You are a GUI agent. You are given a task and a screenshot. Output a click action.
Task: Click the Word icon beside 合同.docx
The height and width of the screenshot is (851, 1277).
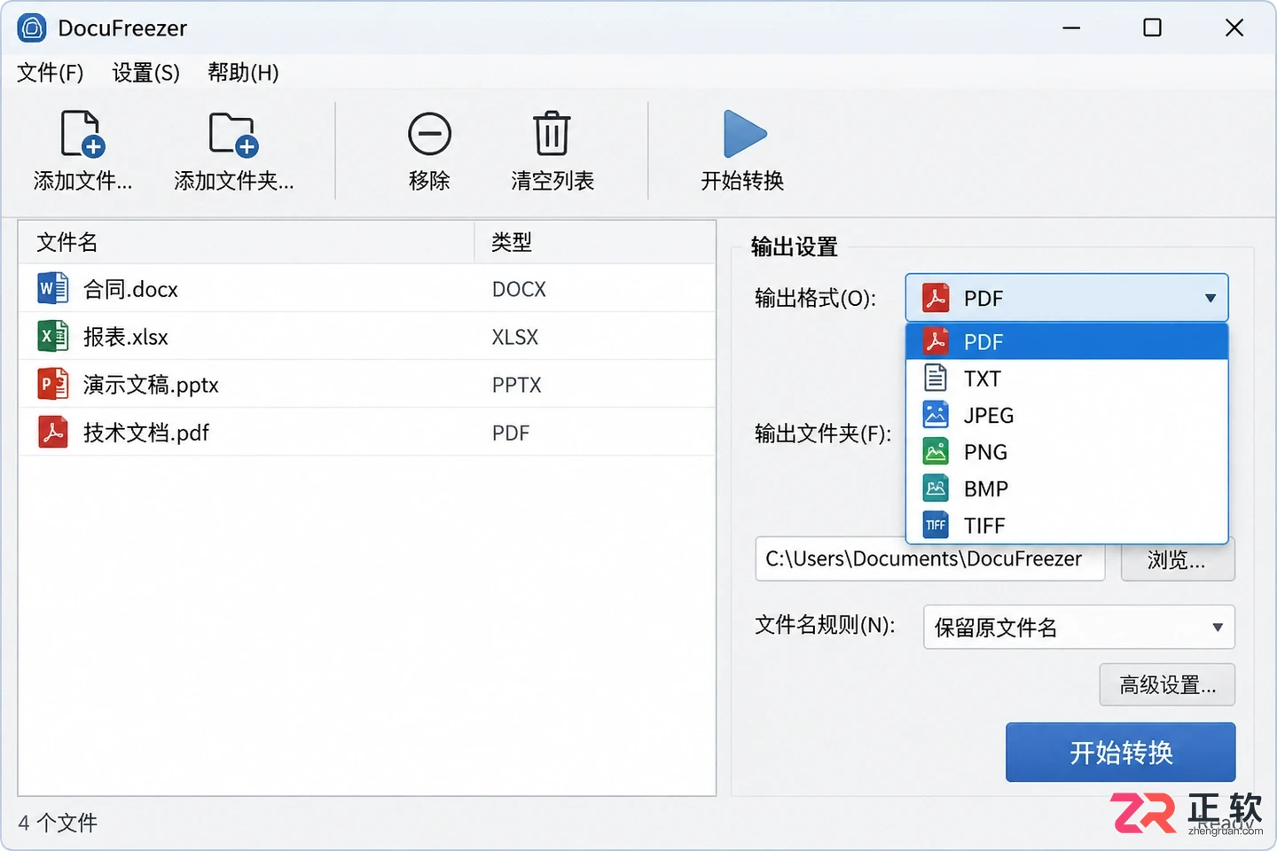pos(52,289)
